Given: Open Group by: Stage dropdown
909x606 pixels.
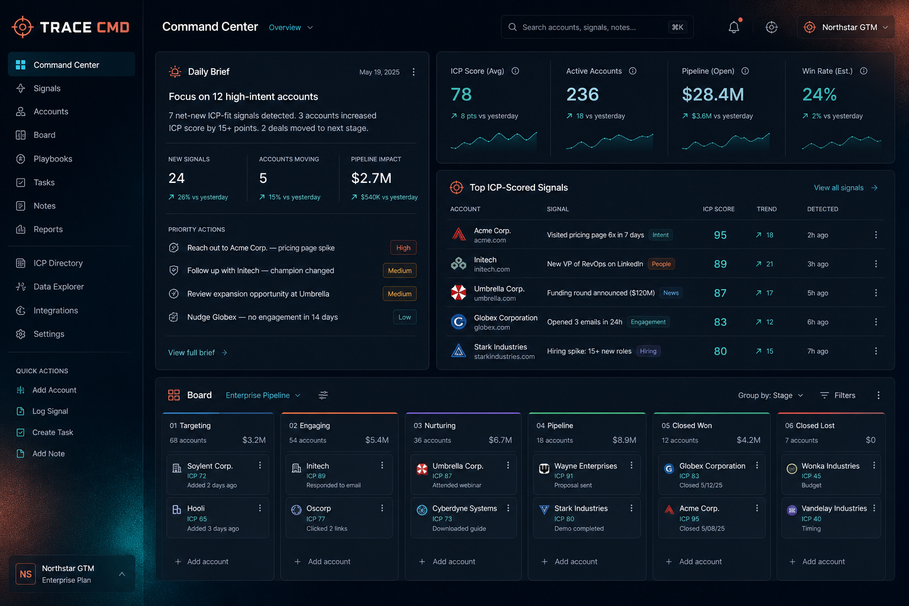Looking at the screenshot, I should 771,395.
